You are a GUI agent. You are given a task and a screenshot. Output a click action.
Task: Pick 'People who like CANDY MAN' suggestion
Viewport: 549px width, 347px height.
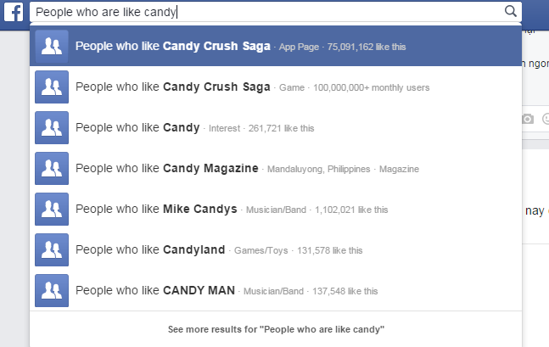tap(156, 290)
